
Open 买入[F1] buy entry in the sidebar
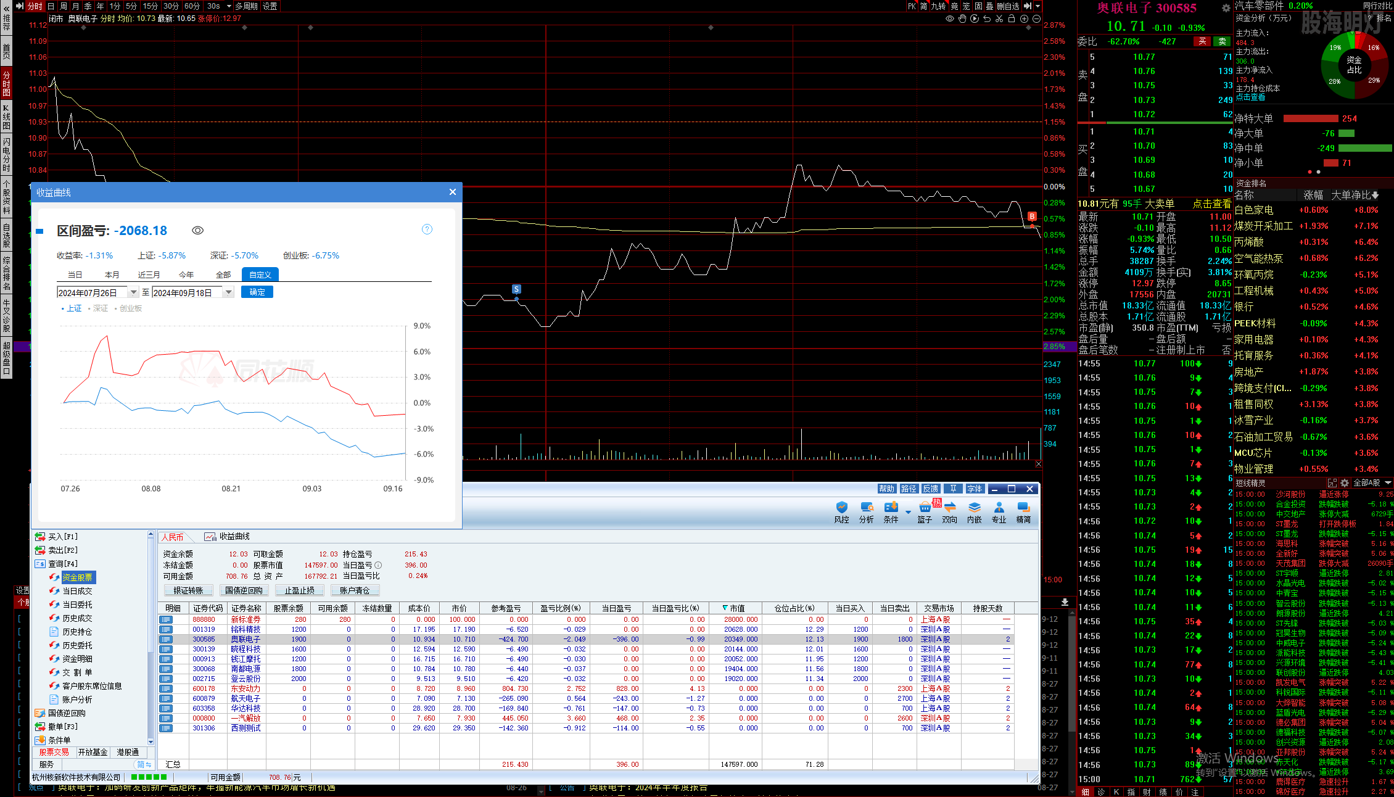[x=56, y=537]
